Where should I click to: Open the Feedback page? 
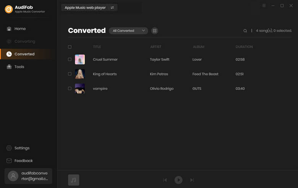pos(24,160)
